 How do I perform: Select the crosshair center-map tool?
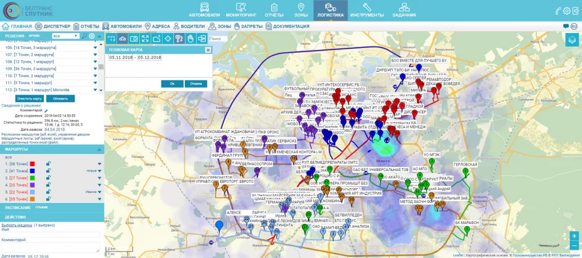[x=167, y=39]
